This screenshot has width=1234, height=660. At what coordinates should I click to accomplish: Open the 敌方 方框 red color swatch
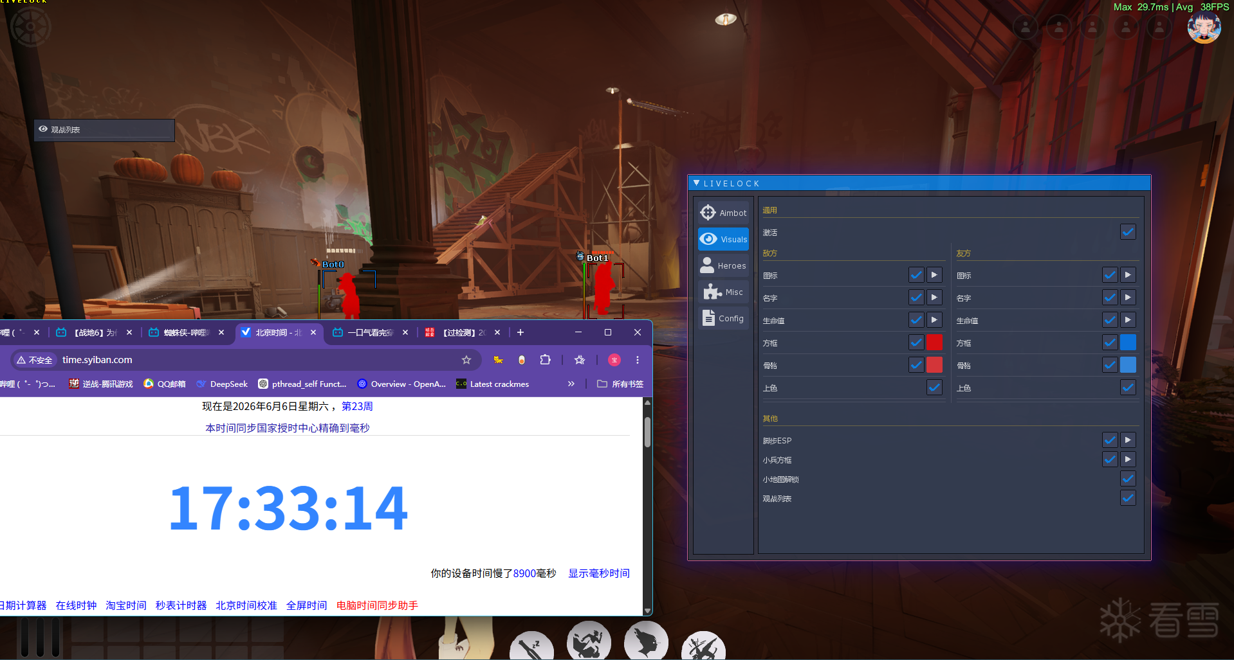(x=934, y=343)
